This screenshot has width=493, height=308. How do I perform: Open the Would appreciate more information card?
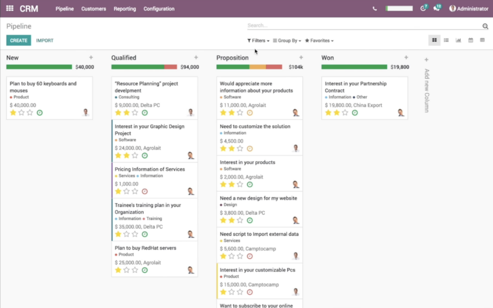tap(259, 98)
